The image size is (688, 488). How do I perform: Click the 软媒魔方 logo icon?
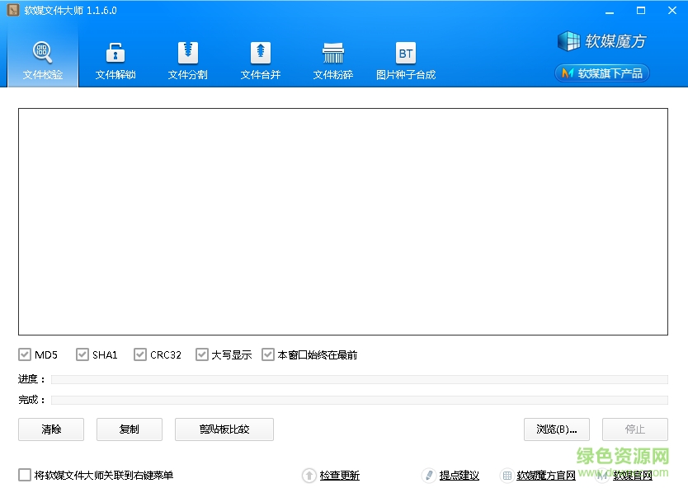point(569,41)
